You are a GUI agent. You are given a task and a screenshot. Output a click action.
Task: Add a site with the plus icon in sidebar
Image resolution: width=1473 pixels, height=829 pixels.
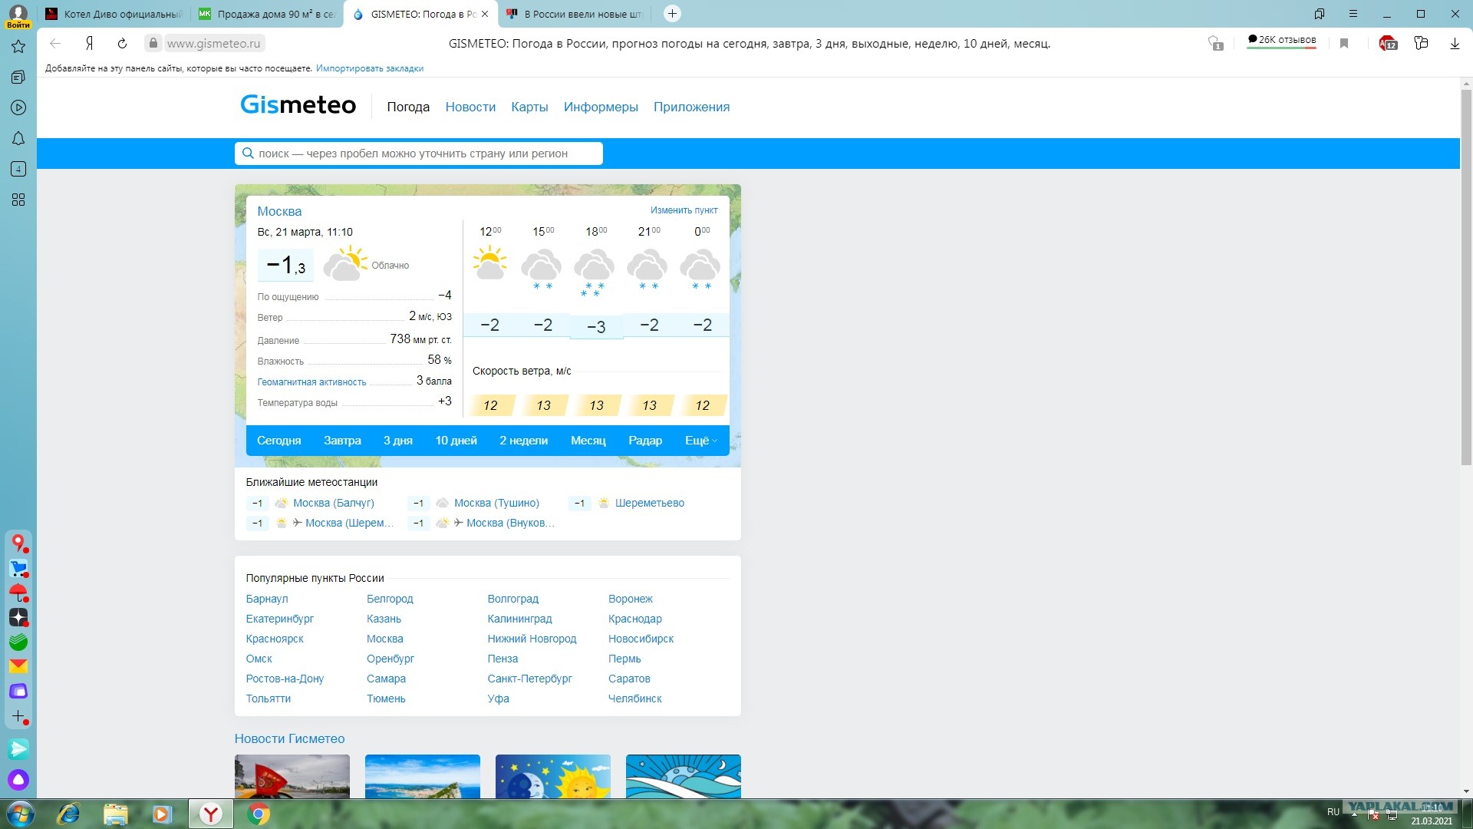[18, 716]
